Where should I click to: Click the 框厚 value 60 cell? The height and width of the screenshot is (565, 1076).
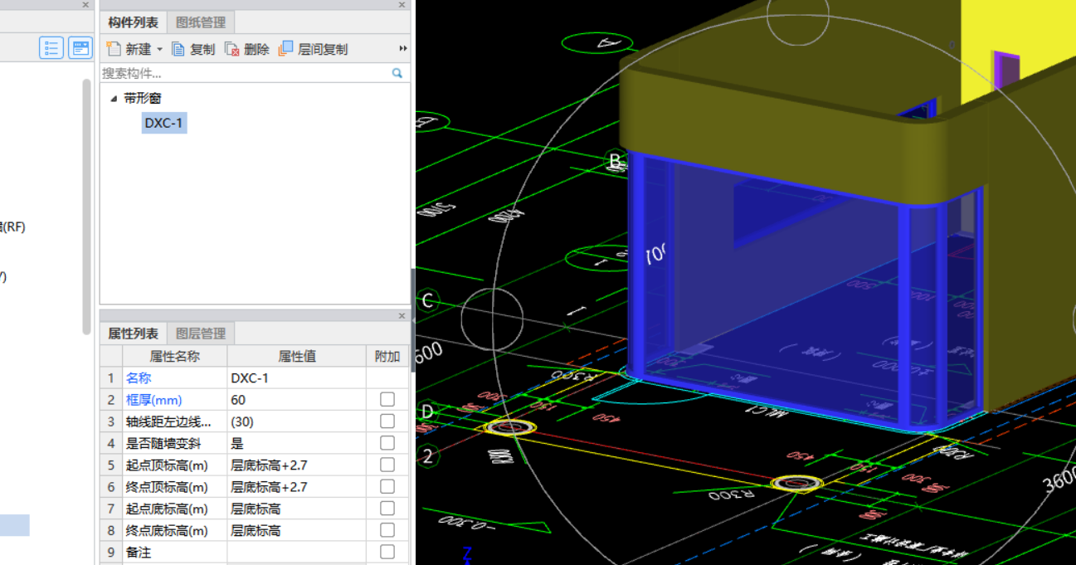point(296,399)
